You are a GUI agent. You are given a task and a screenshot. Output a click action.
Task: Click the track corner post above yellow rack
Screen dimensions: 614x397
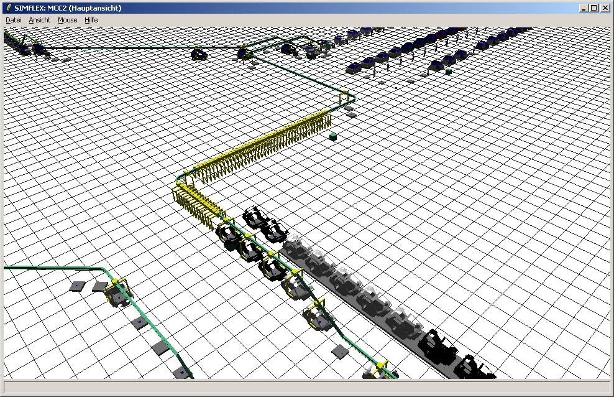click(x=346, y=97)
